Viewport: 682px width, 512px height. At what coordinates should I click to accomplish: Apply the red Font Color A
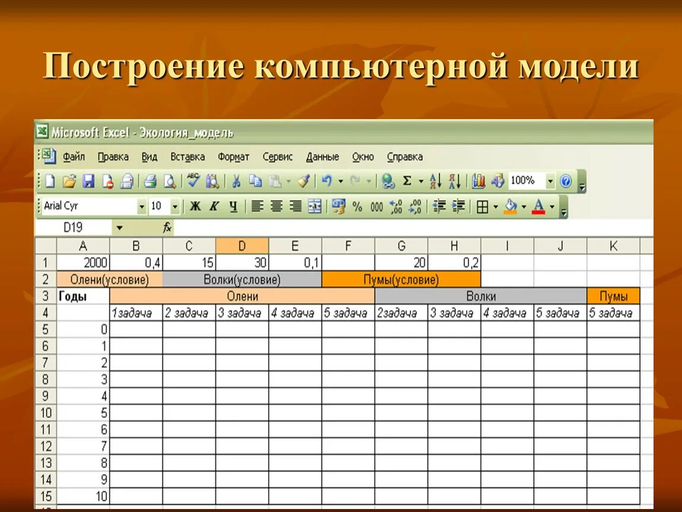[x=538, y=206]
